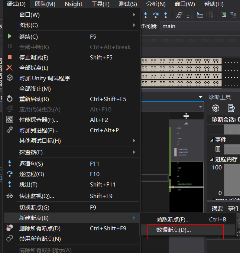Click toolbar step-into down arrow icon
The image size is (240, 253).
146,15
